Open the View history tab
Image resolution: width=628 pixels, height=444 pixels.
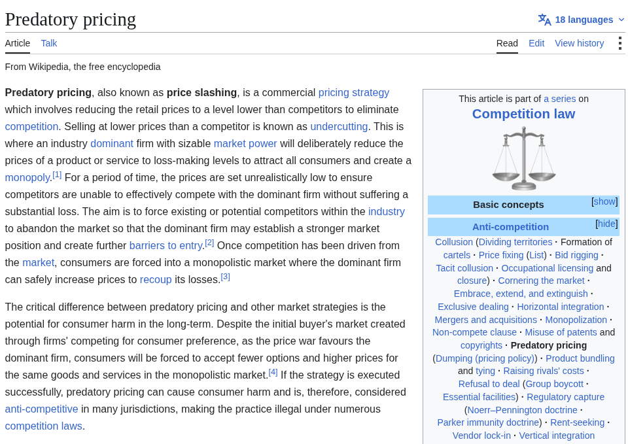tap(579, 43)
